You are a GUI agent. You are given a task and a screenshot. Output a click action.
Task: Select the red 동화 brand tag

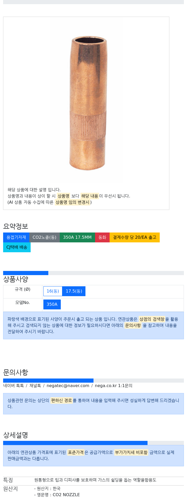(102, 237)
